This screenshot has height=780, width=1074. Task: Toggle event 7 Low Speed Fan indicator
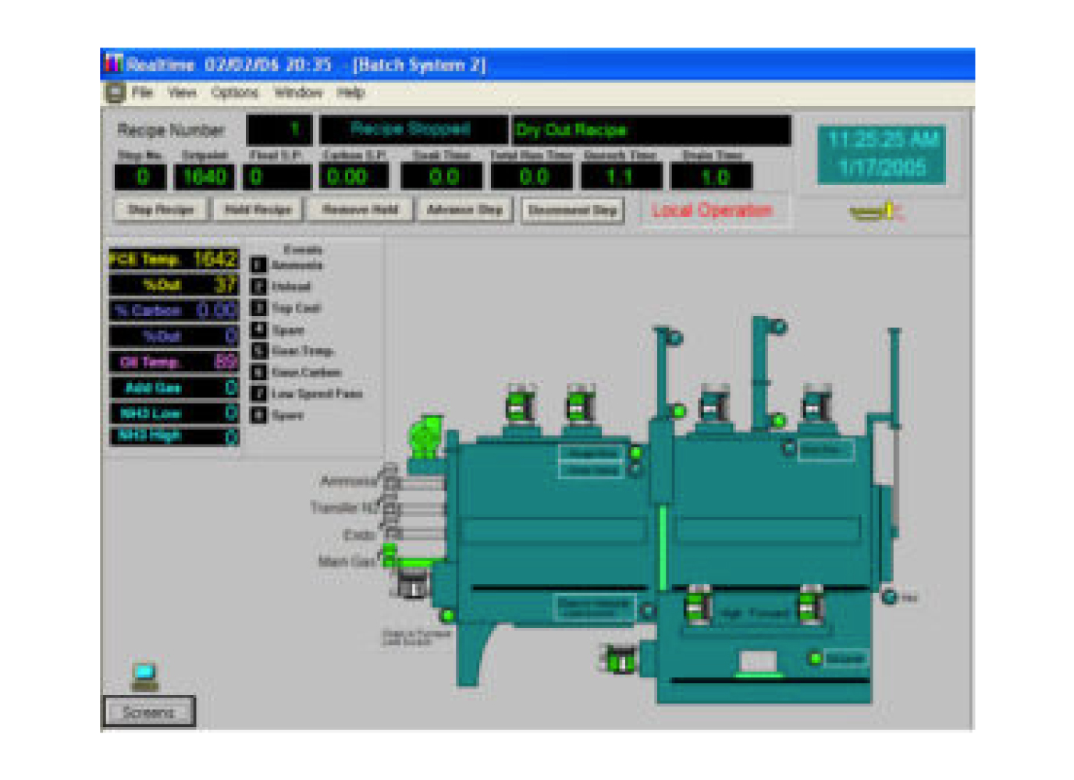tap(258, 394)
